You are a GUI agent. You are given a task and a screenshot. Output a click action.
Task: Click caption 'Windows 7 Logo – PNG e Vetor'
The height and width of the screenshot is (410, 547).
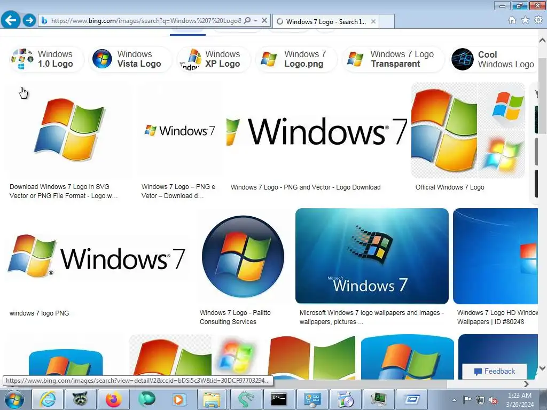click(x=178, y=192)
